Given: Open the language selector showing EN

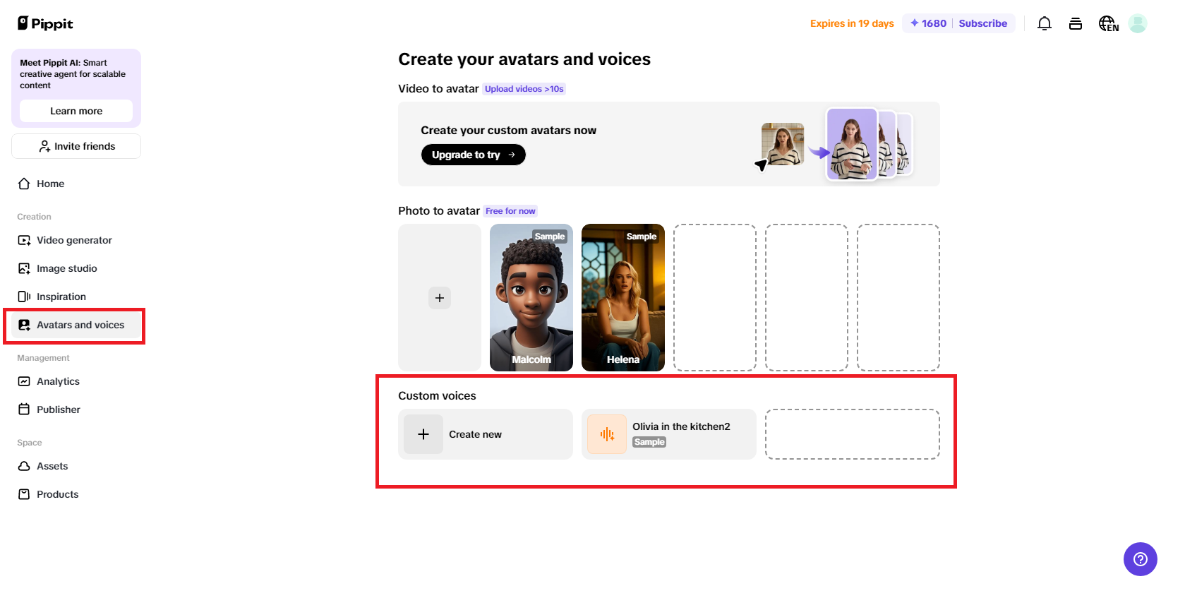Looking at the screenshot, I should pyautogui.click(x=1107, y=23).
